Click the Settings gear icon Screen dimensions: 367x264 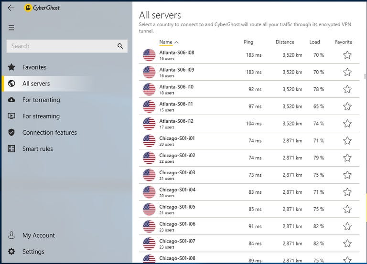(11, 252)
